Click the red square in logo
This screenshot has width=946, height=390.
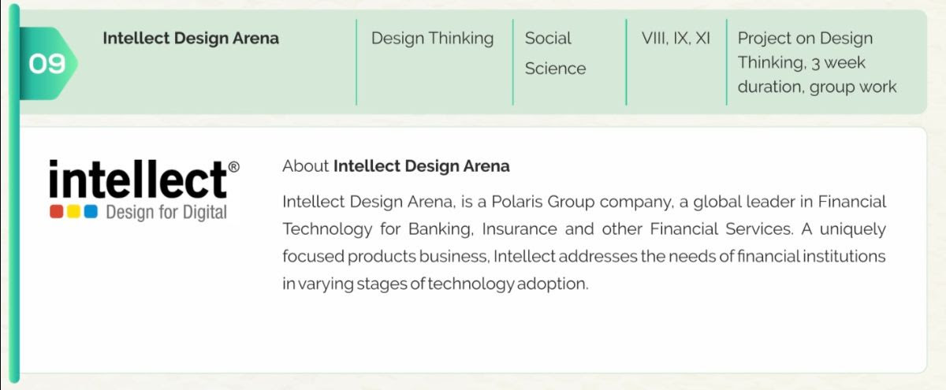coord(56,211)
